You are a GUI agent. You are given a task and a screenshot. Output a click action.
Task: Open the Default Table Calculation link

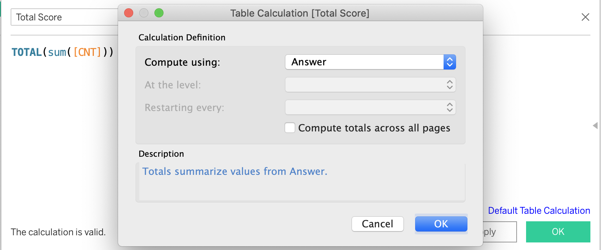[x=539, y=211]
